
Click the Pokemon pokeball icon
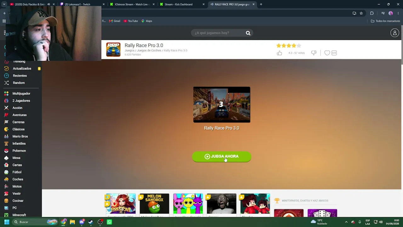click(x=6, y=151)
